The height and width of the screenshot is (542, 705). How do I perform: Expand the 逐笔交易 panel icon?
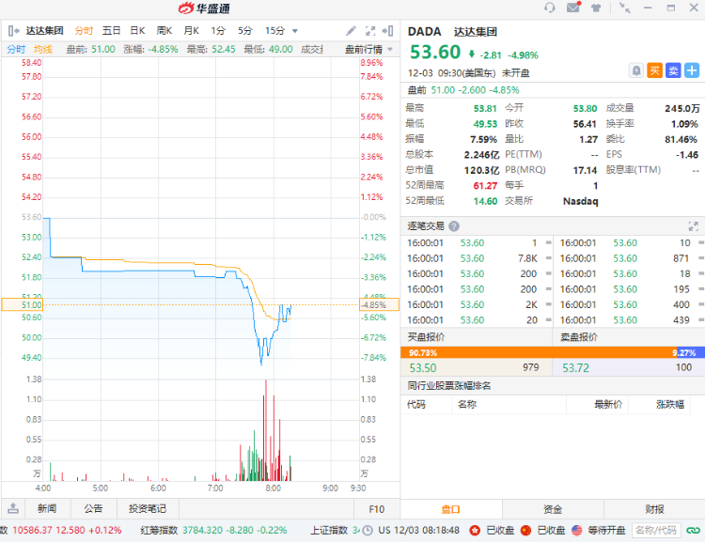(694, 226)
